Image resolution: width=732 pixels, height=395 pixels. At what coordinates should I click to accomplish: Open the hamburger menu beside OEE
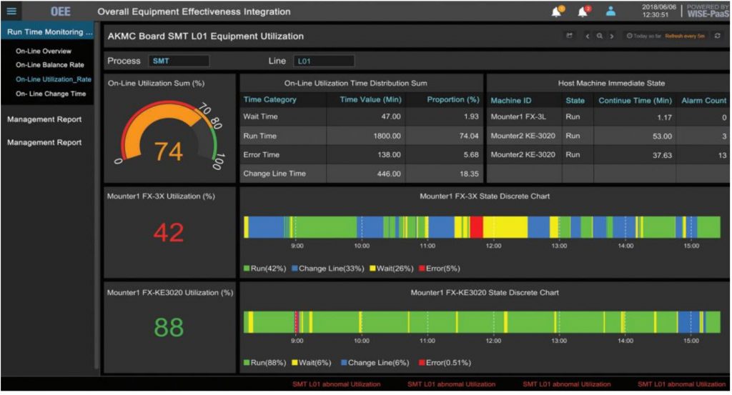pyautogui.click(x=11, y=11)
